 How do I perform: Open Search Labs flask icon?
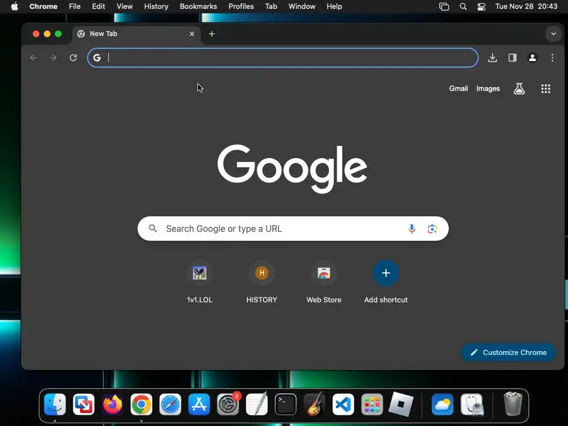click(519, 88)
